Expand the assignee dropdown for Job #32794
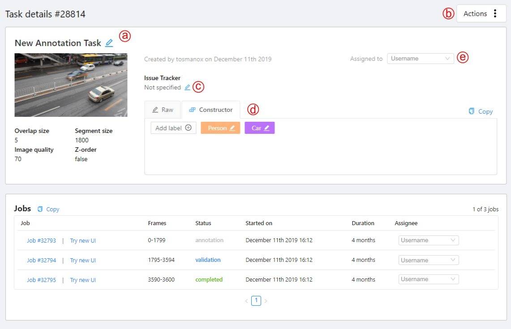511x329 pixels. click(428, 260)
